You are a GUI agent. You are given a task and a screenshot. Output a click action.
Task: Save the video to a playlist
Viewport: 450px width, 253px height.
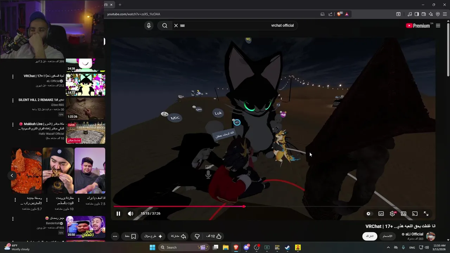click(x=130, y=236)
